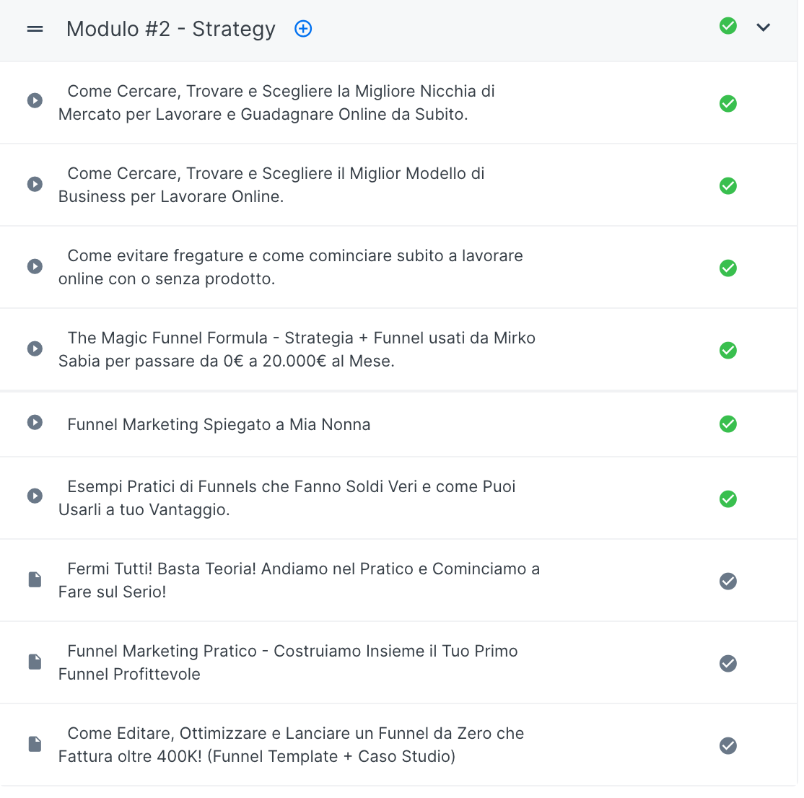Toggle gray checkmark on Funnel Marketing Pratico
This screenshot has width=804, height=798.
[727, 663]
